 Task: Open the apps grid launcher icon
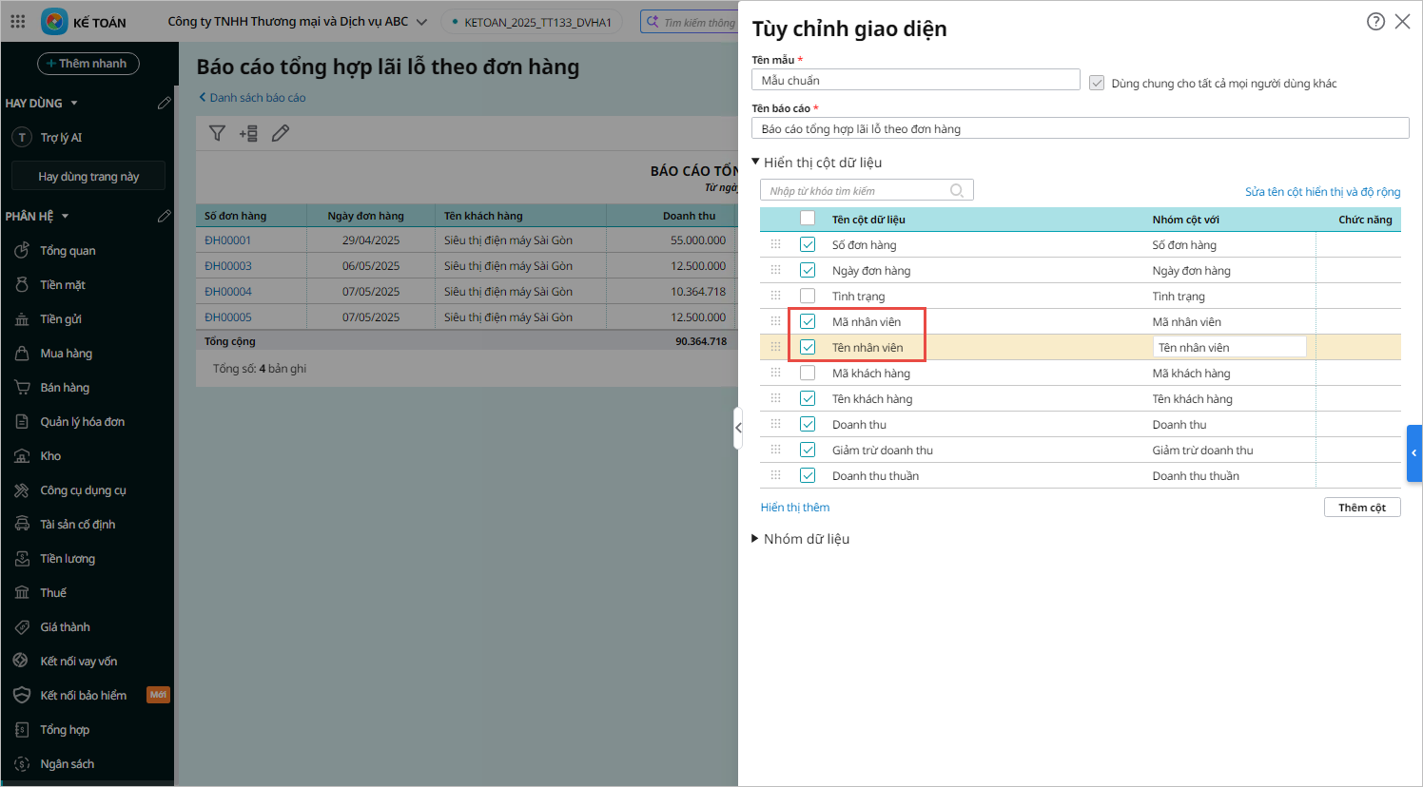[x=18, y=21]
